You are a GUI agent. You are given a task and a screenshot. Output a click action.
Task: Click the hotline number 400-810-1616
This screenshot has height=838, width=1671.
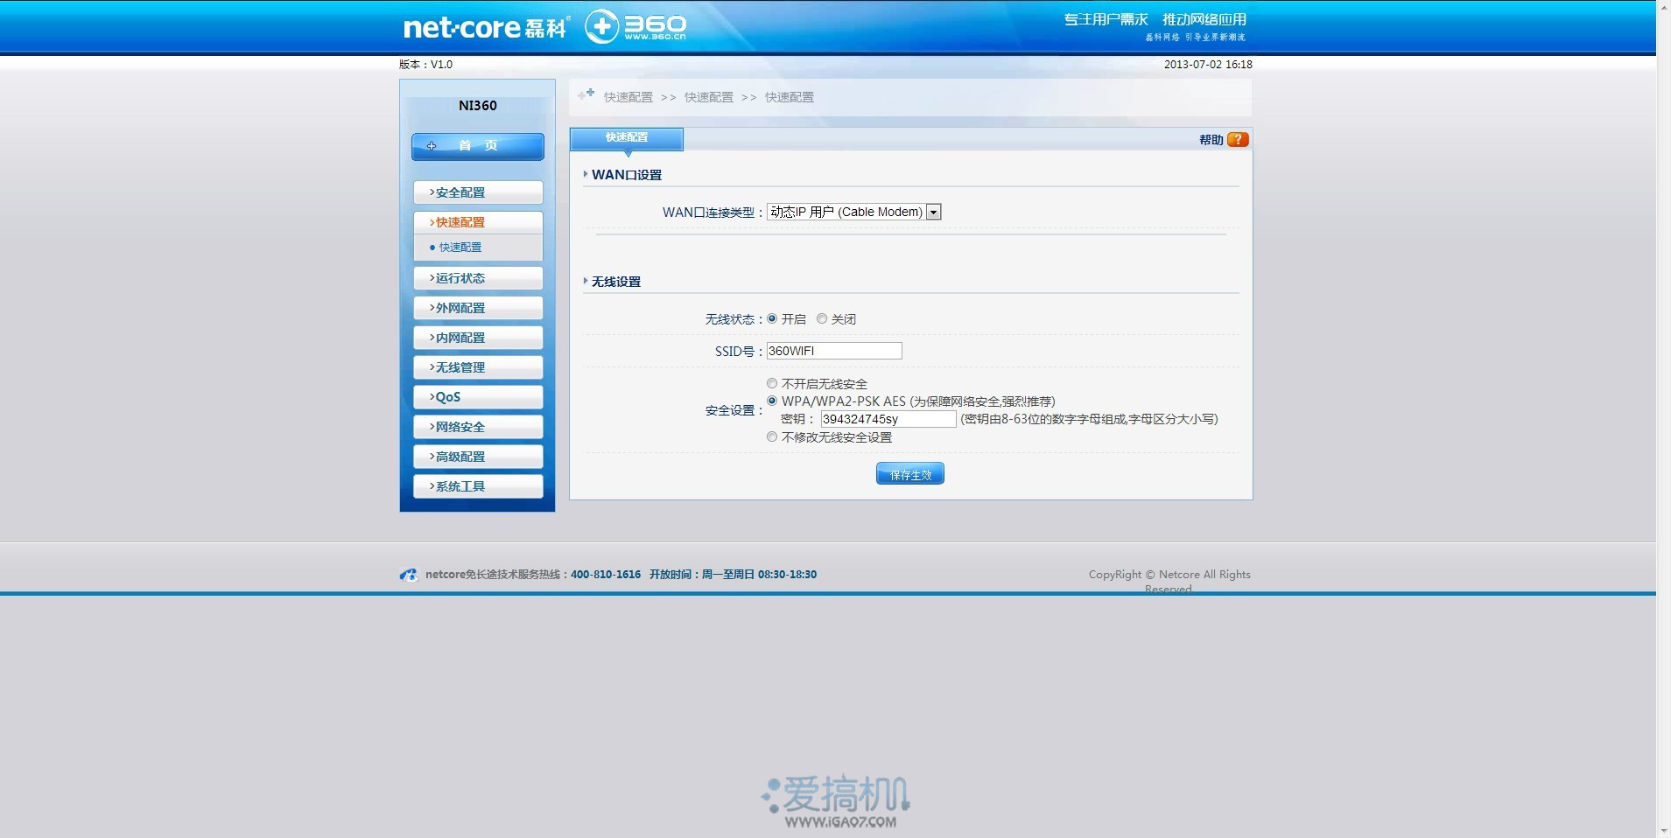coord(606,575)
